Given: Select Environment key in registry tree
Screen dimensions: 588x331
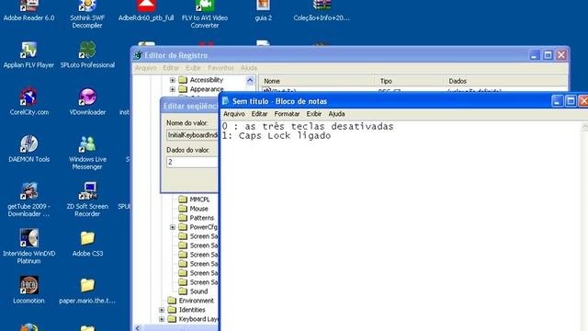Looking at the screenshot, I should [x=191, y=301].
